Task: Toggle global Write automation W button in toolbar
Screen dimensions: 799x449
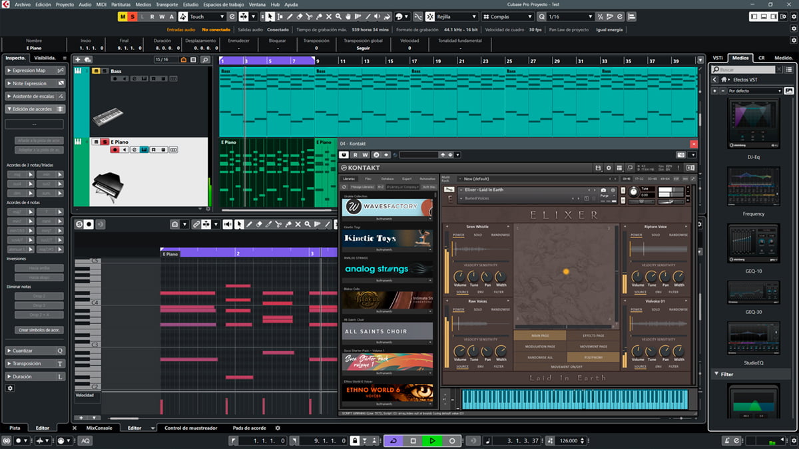Action: coord(162,16)
